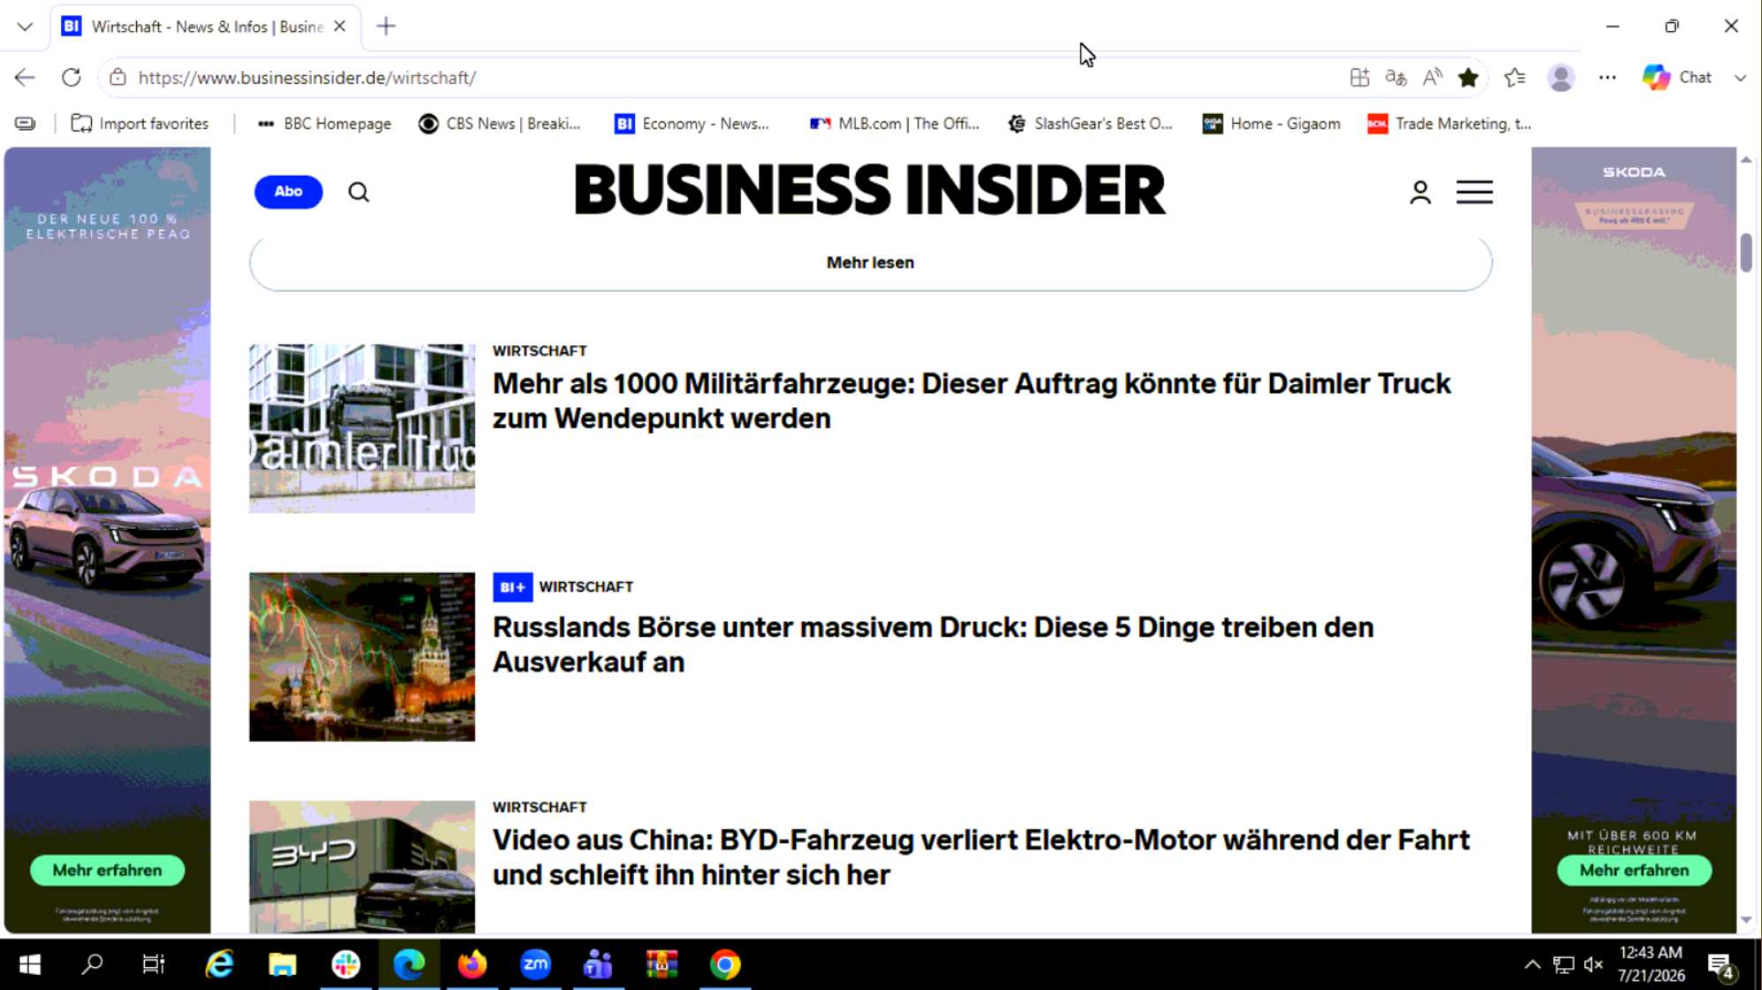
Task: Click the BI+ badge on Russia article
Action: (512, 586)
